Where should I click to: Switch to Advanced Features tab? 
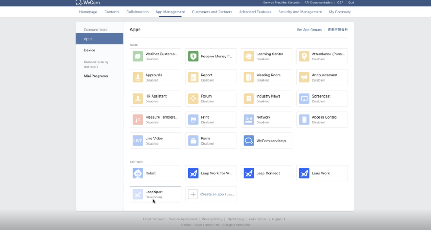[255, 12]
